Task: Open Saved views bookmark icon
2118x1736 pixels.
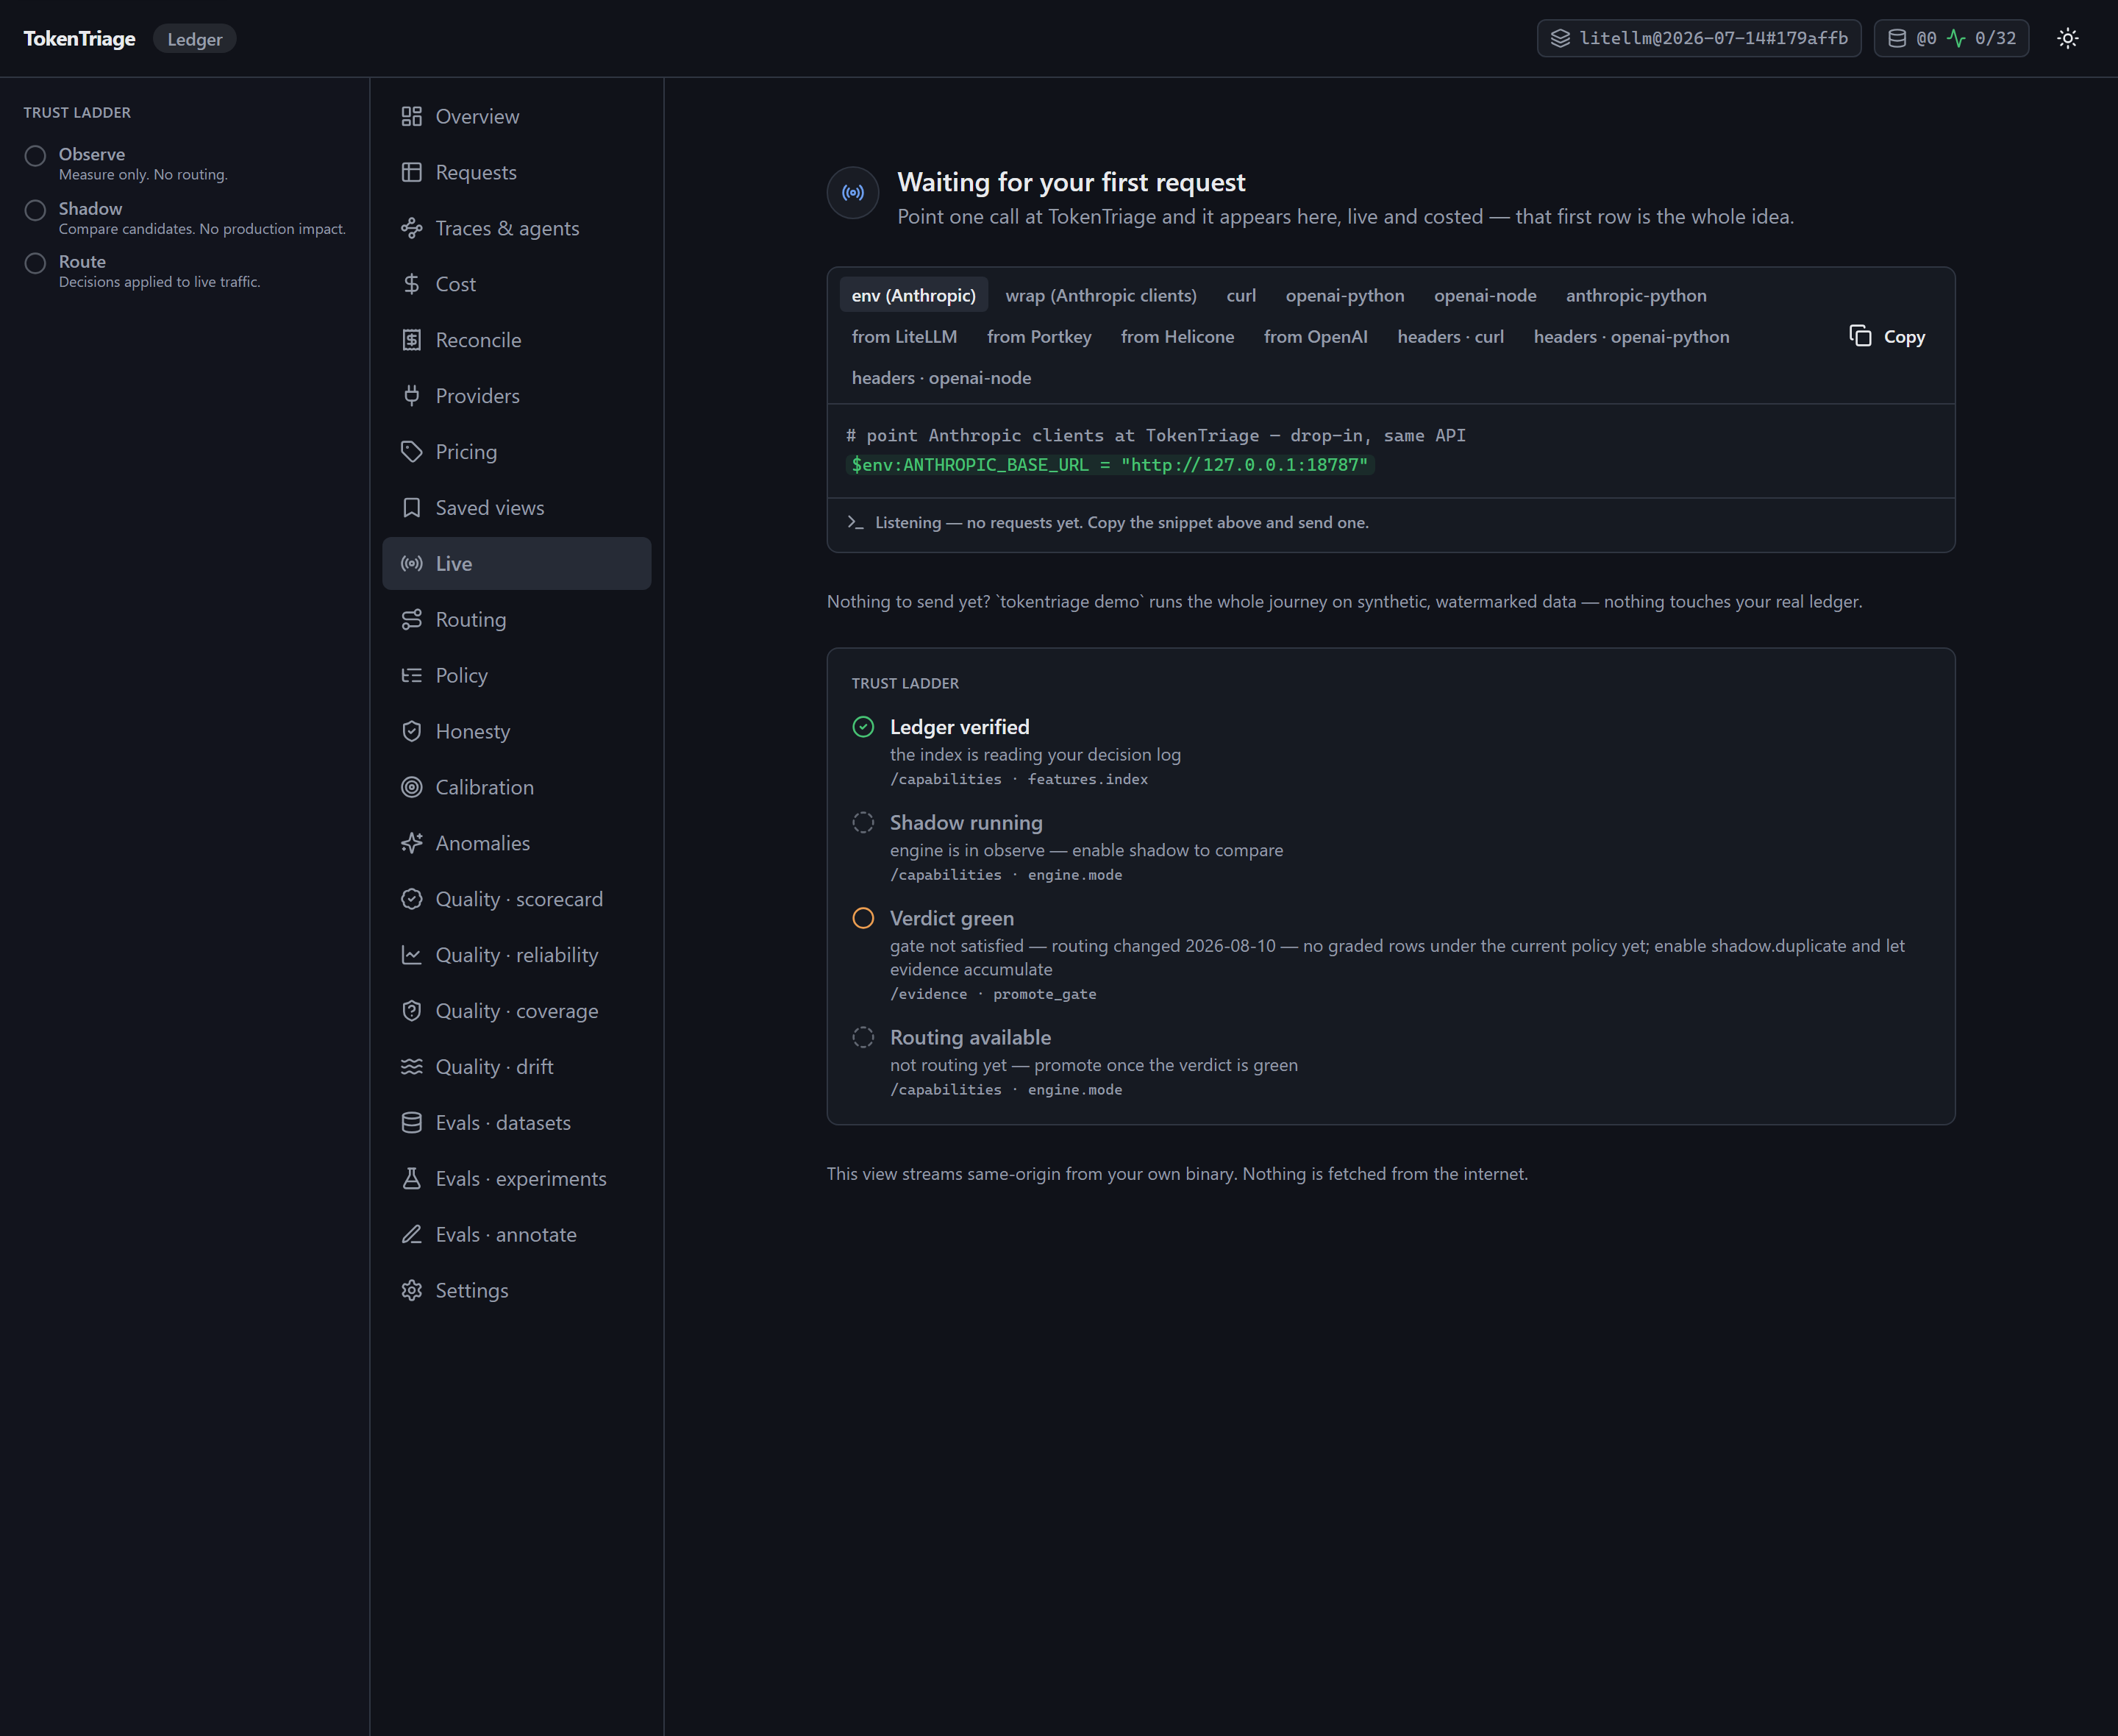Action: click(412, 508)
